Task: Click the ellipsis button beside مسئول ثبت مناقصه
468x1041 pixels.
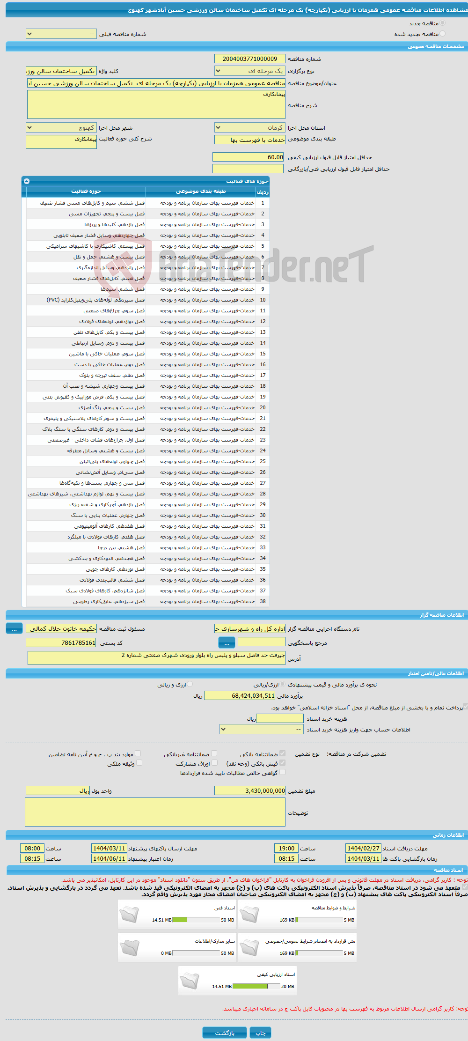Action: (14, 628)
